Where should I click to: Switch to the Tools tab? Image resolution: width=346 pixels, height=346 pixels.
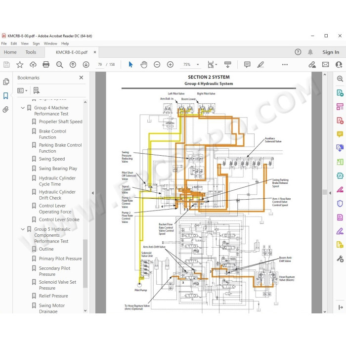point(31,52)
